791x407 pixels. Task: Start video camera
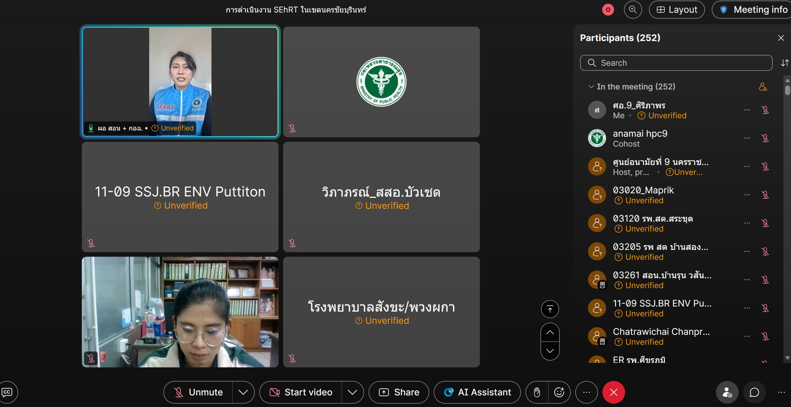pos(301,392)
